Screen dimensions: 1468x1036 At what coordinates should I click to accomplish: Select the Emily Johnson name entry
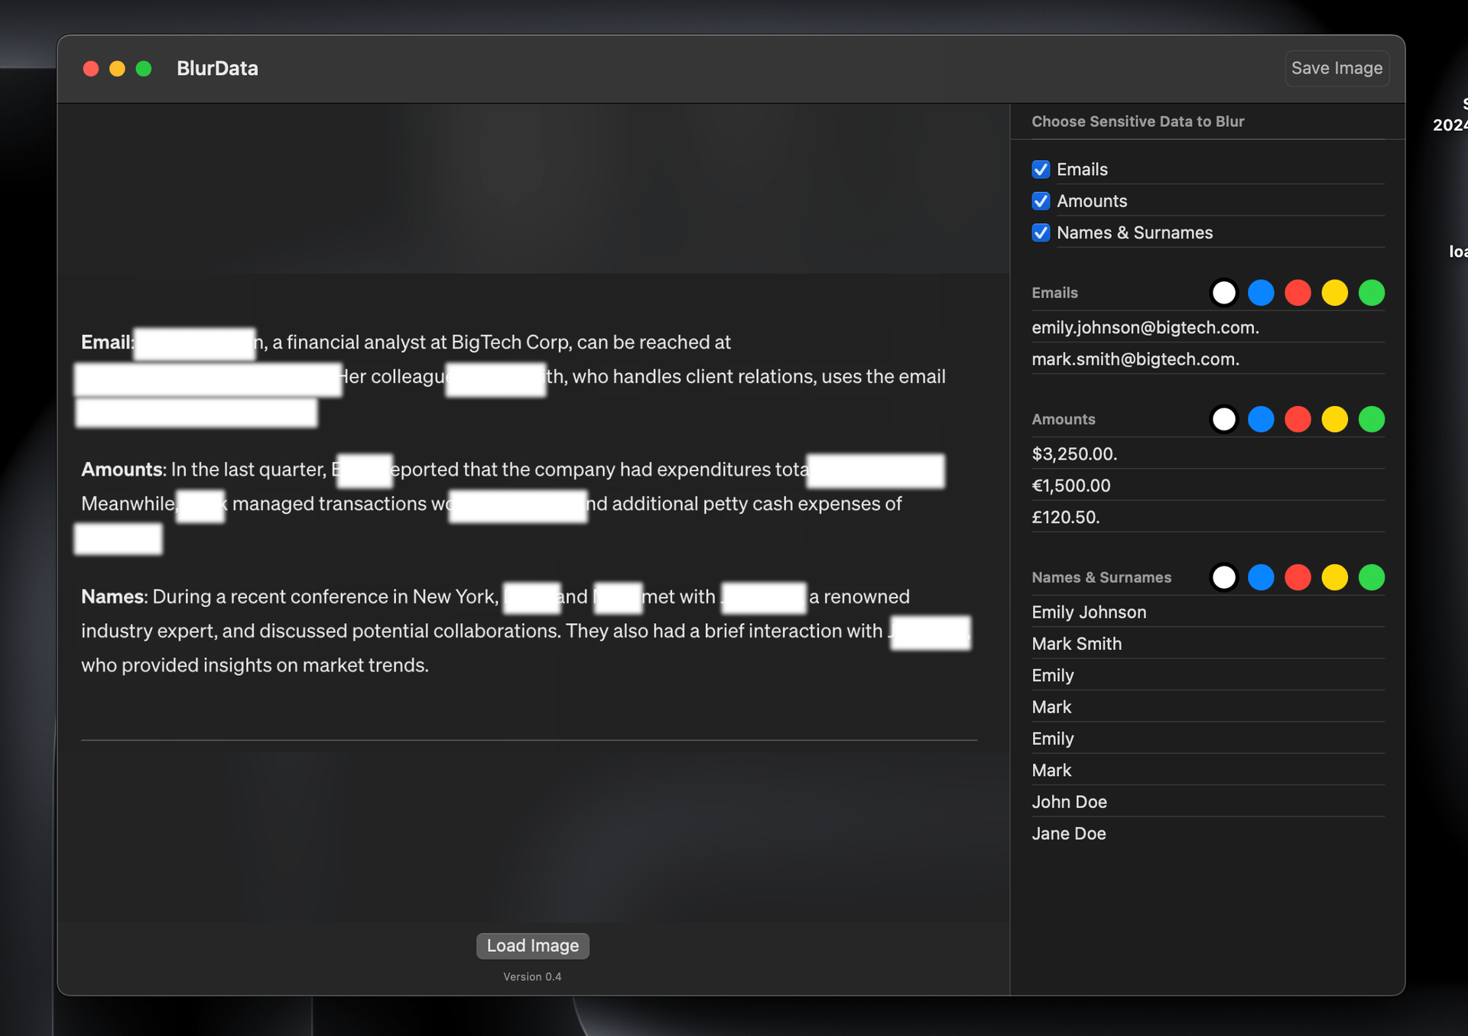tap(1089, 612)
